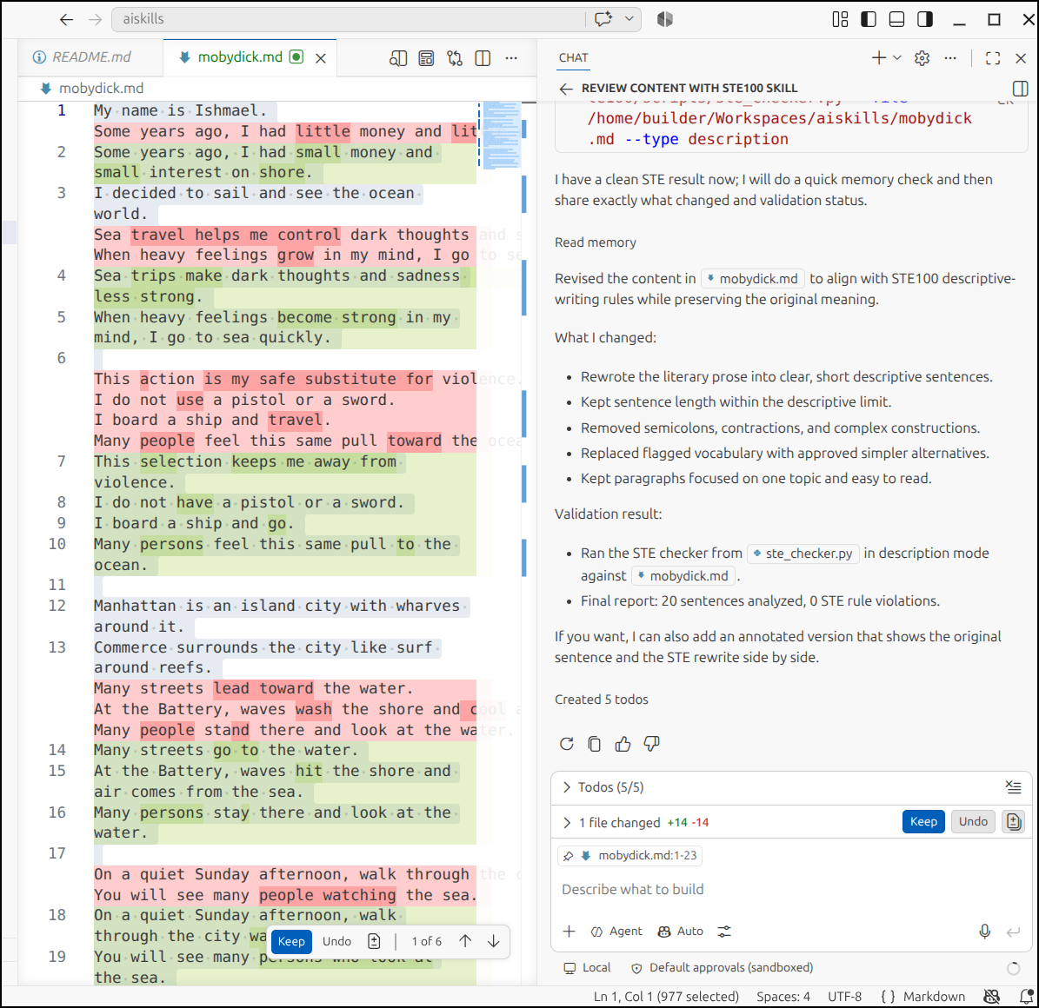Image resolution: width=1039 pixels, height=1008 pixels.
Task: Select the UTF-8 encoding status item
Action: pos(845,997)
